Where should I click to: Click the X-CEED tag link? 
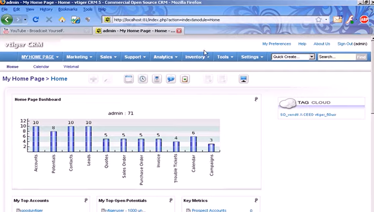(307, 115)
